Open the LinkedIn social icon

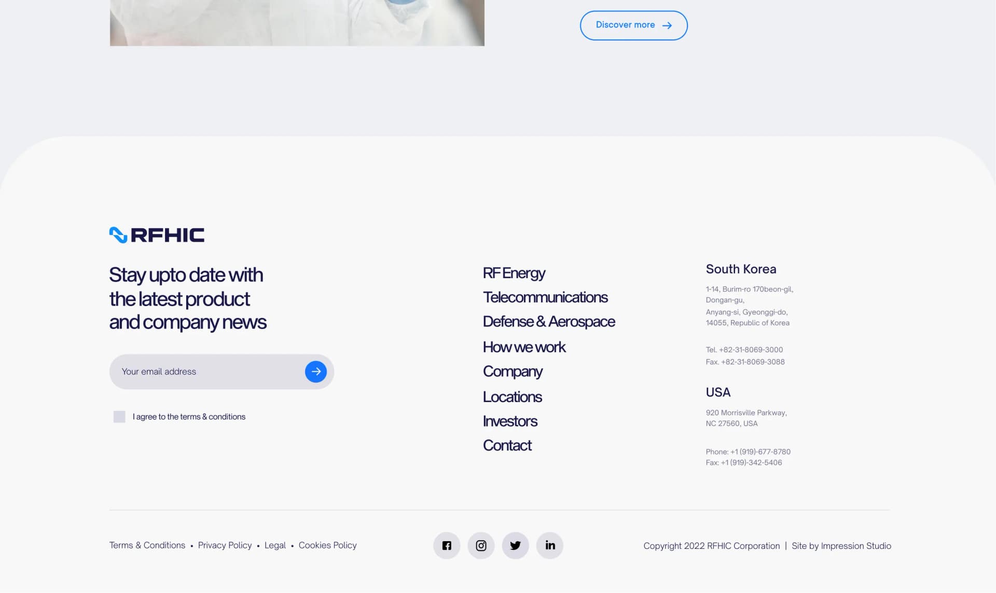click(x=550, y=545)
